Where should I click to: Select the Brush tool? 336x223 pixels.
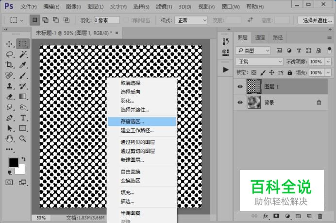23,75
